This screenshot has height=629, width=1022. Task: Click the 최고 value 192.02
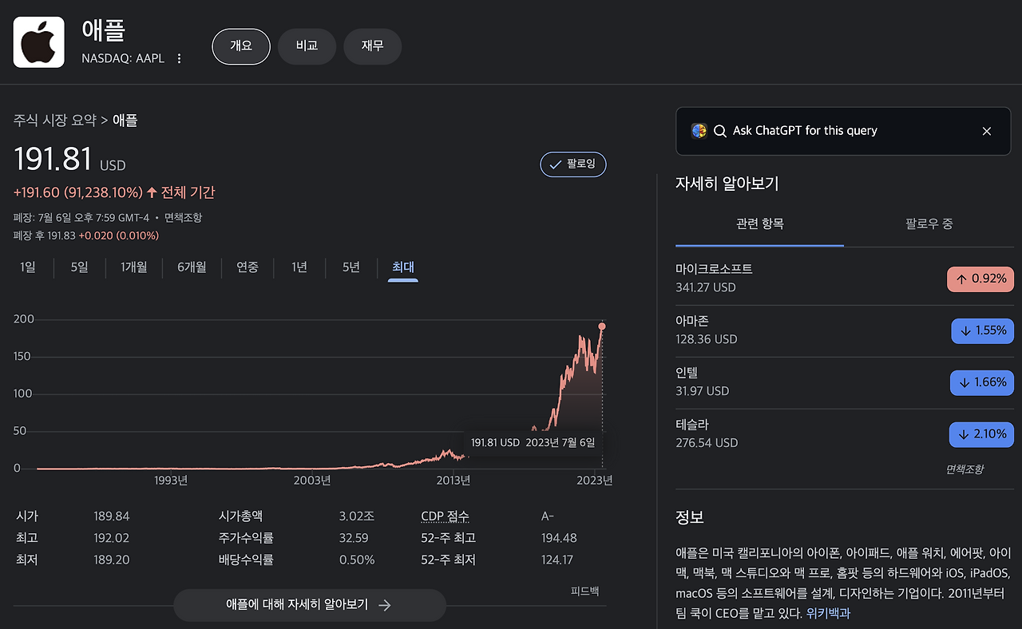point(112,538)
